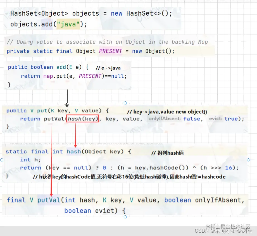
Task: Click the line "return map.put(e, PRESENT)==null;"
Action: (x=74, y=76)
